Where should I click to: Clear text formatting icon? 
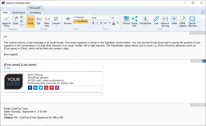pos(109,23)
